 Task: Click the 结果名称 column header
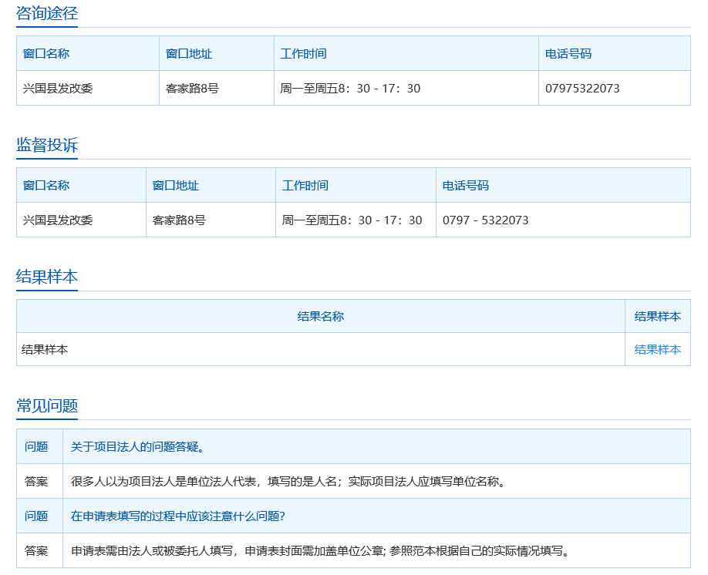(320, 317)
